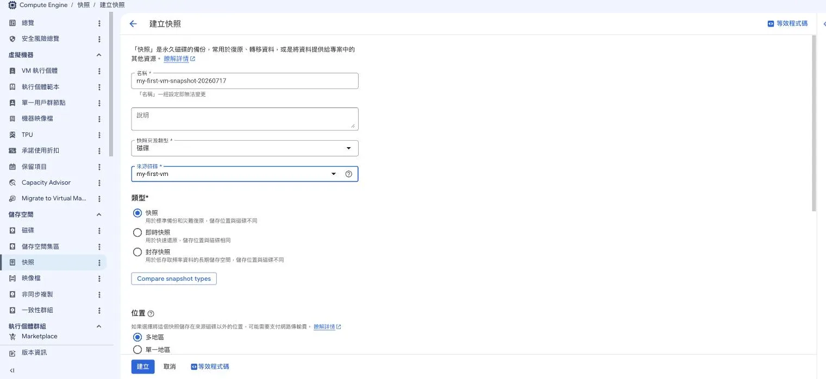Open 快照 in the sidebar

[x=53, y=262]
